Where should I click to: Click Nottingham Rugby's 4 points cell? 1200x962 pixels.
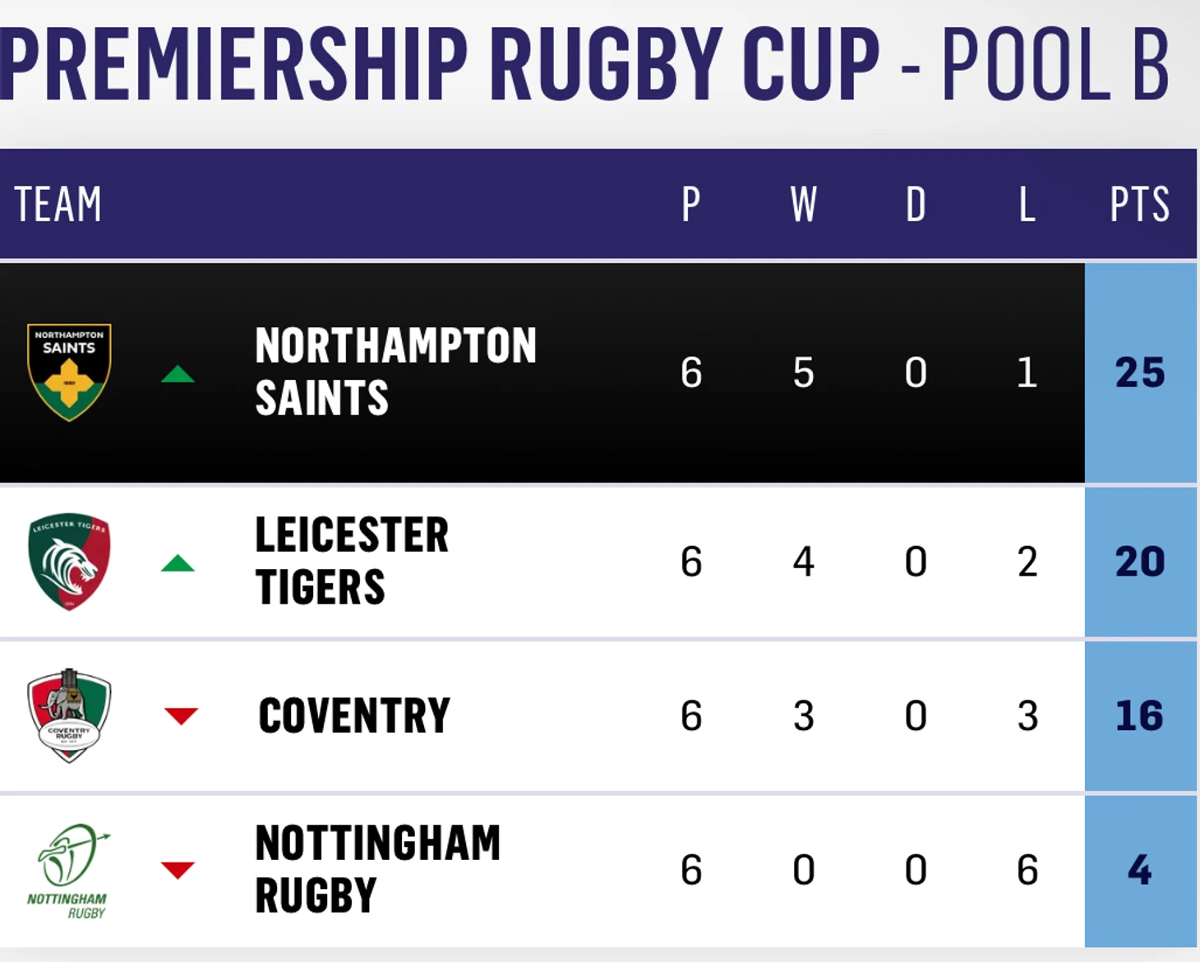pyautogui.click(x=1140, y=870)
